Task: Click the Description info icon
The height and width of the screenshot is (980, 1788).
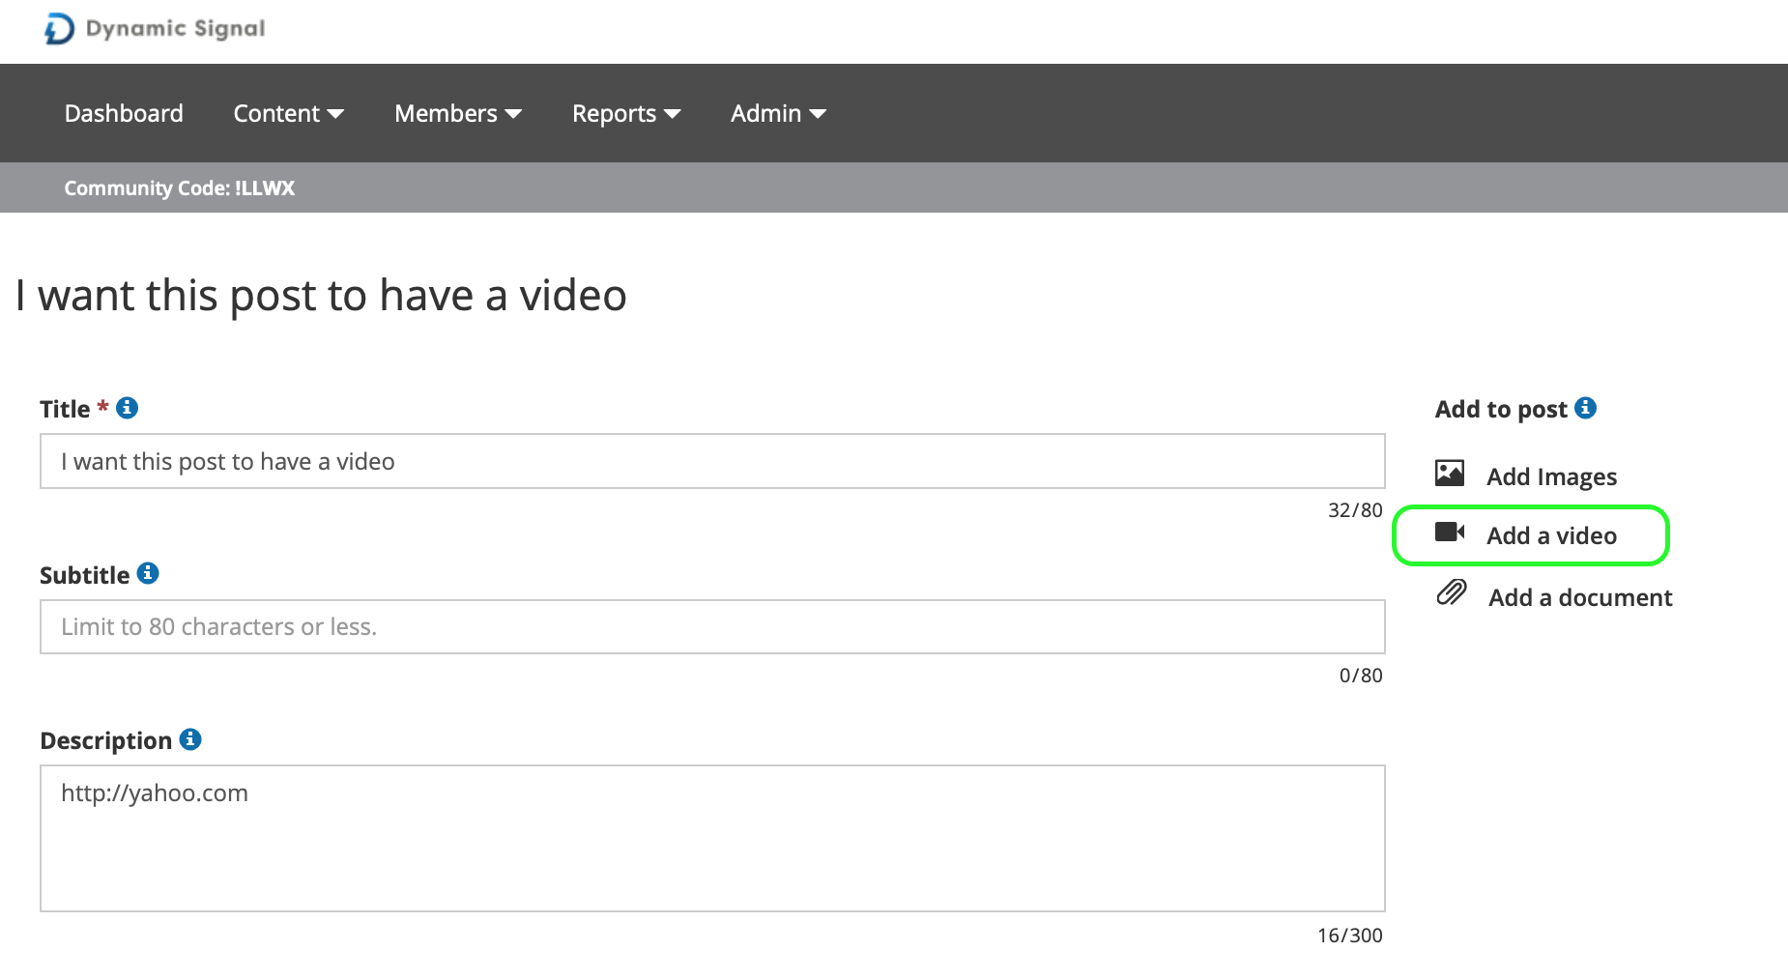Action: coord(190,739)
